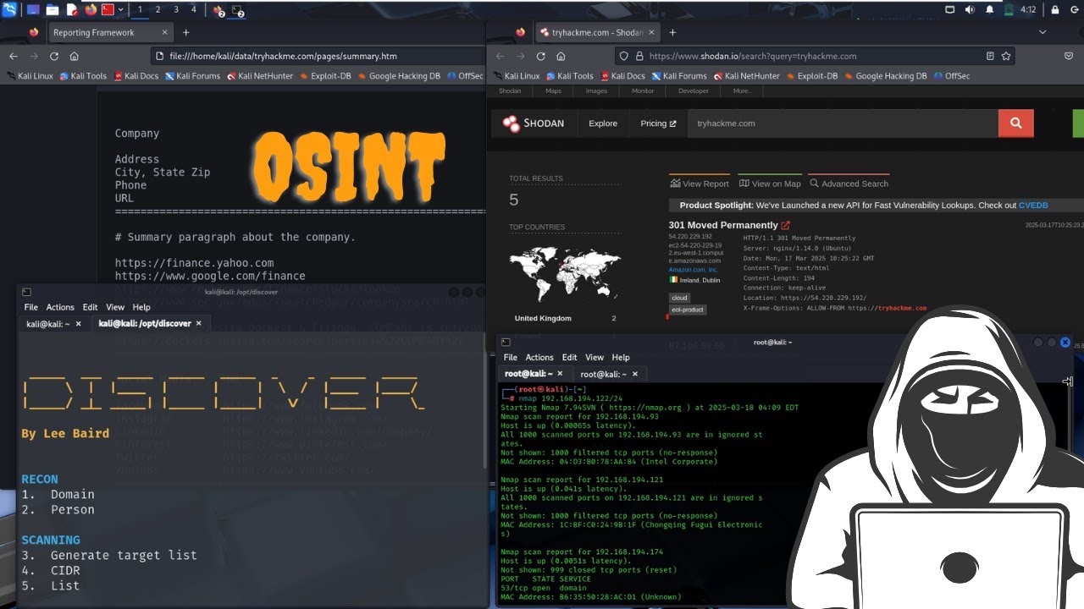
Task: Reload the Shodan page
Action: point(540,56)
